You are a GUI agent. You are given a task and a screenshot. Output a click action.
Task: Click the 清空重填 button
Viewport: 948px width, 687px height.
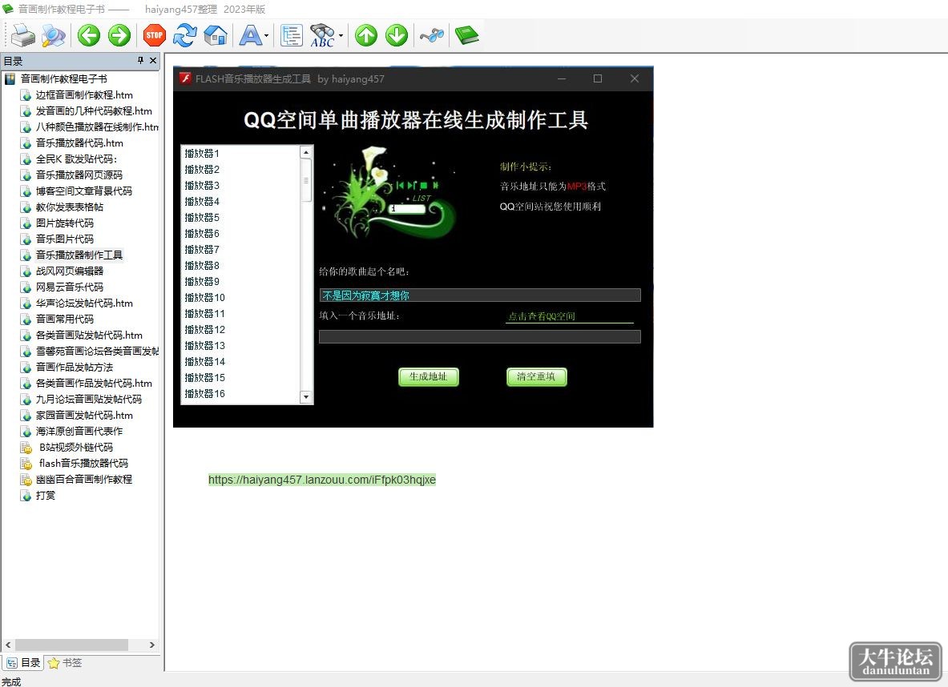click(x=536, y=376)
